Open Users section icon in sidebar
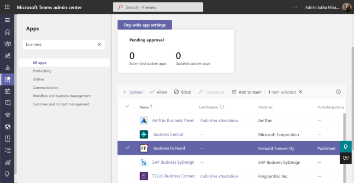Image resolution: width=354 pixels, height=183 pixels. pyautogui.click(x=7, y=56)
